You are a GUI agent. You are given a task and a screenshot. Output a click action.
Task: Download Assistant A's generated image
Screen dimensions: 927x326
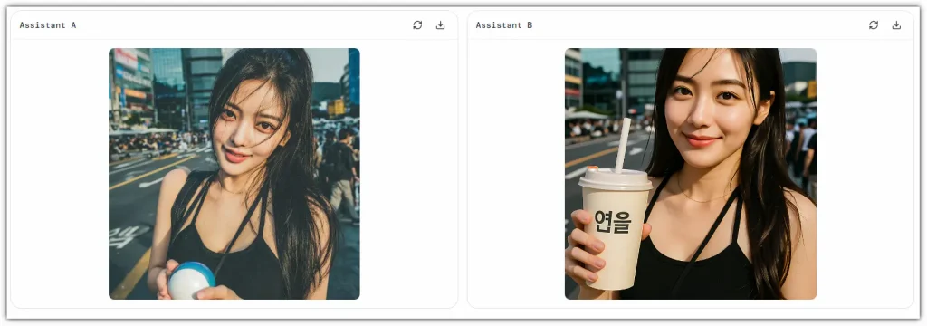pos(440,24)
